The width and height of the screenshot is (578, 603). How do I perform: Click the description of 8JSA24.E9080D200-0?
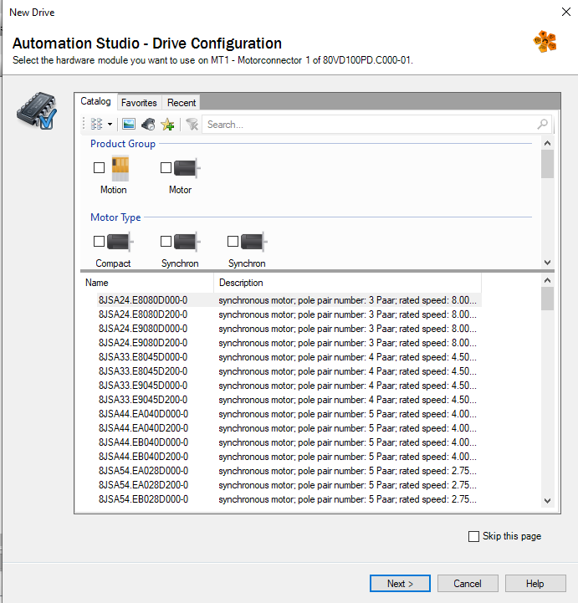348,343
